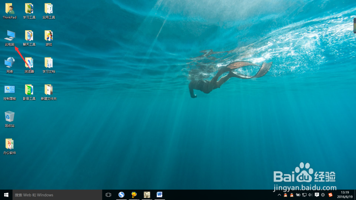Select the 办公软件 folder icon
356x200 pixels.
[10, 146]
